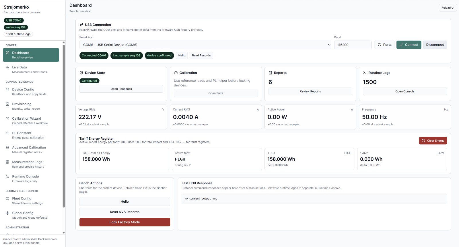Viewport: 459px width, 247px height.
Task: Click the Review Reports button
Action: coord(310,91)
